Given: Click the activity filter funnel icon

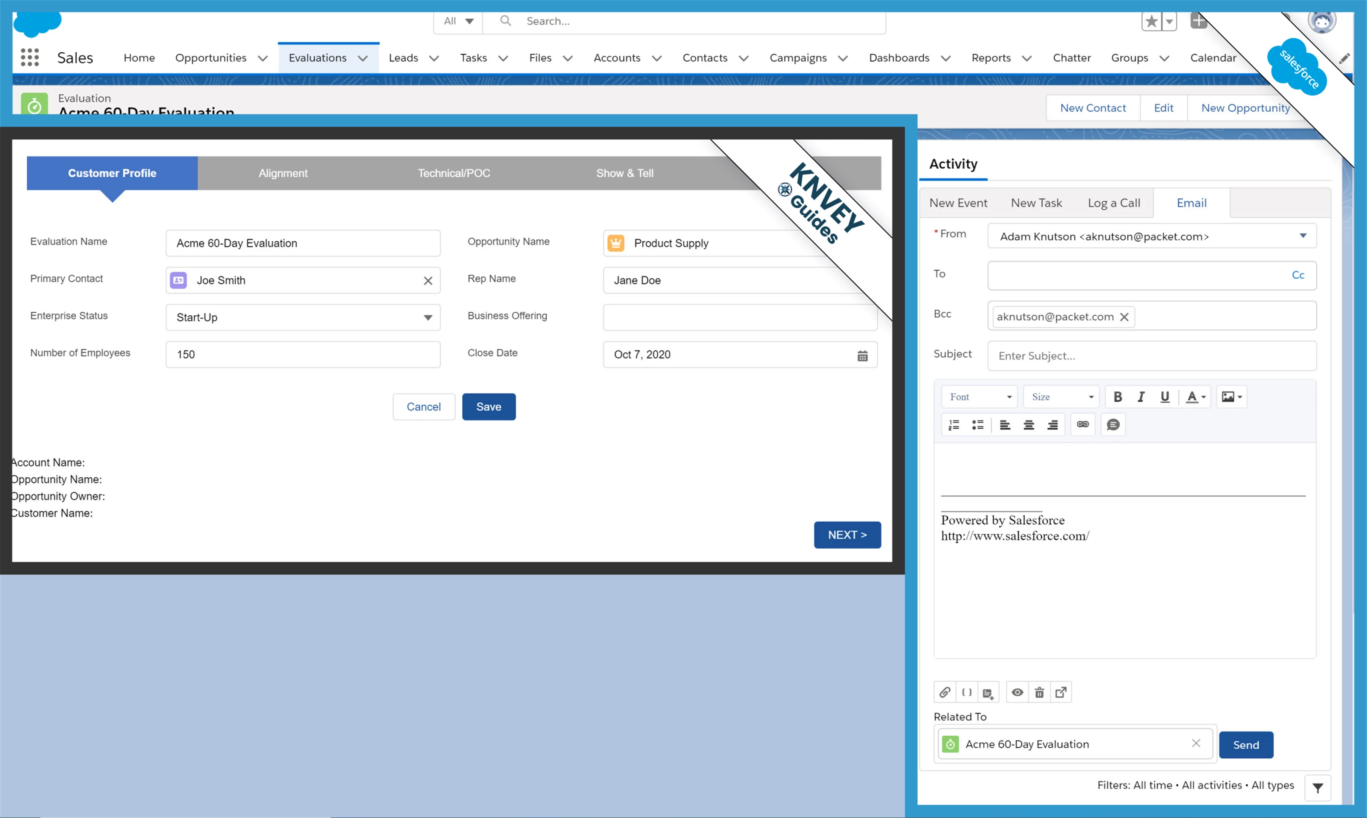Looking at the screenshot, I should coord(1318,788).
